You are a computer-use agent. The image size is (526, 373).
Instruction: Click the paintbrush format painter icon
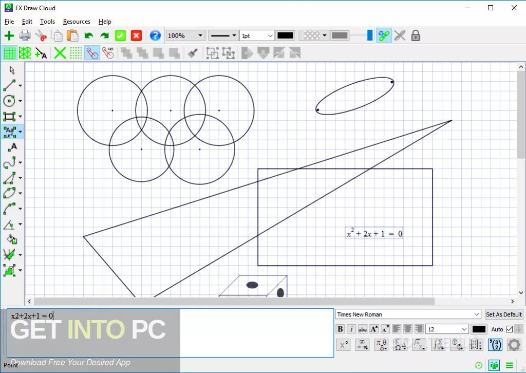[x=193, y=53]
